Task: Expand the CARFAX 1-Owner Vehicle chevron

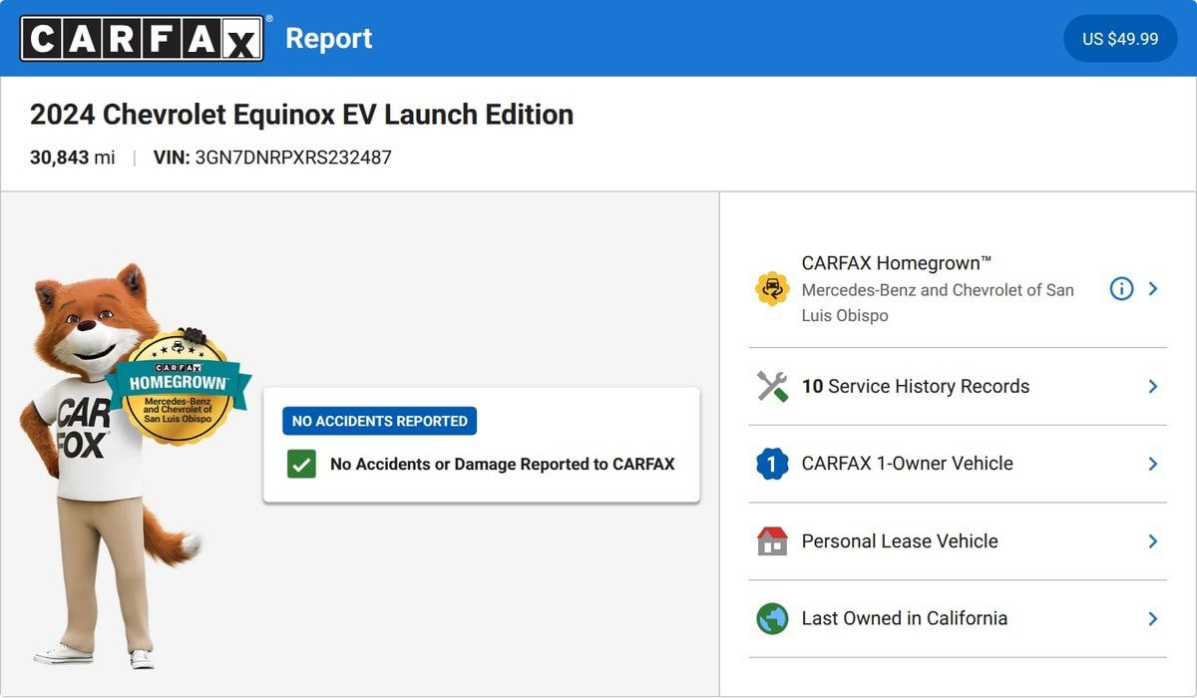Action: point(1153,464)
